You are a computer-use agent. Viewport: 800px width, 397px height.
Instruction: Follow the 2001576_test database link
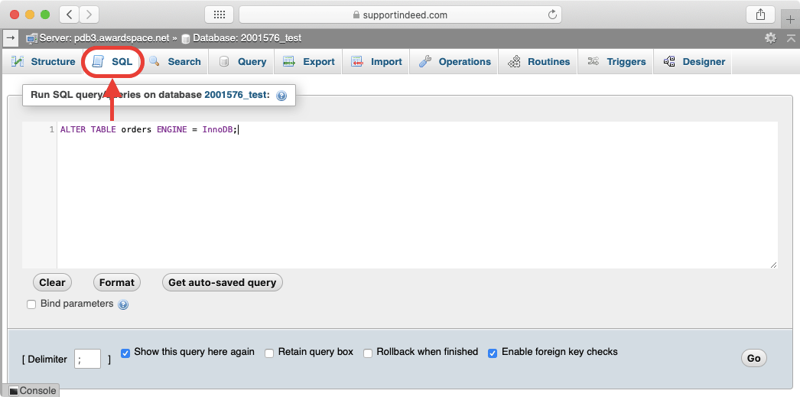coord(236,95)
